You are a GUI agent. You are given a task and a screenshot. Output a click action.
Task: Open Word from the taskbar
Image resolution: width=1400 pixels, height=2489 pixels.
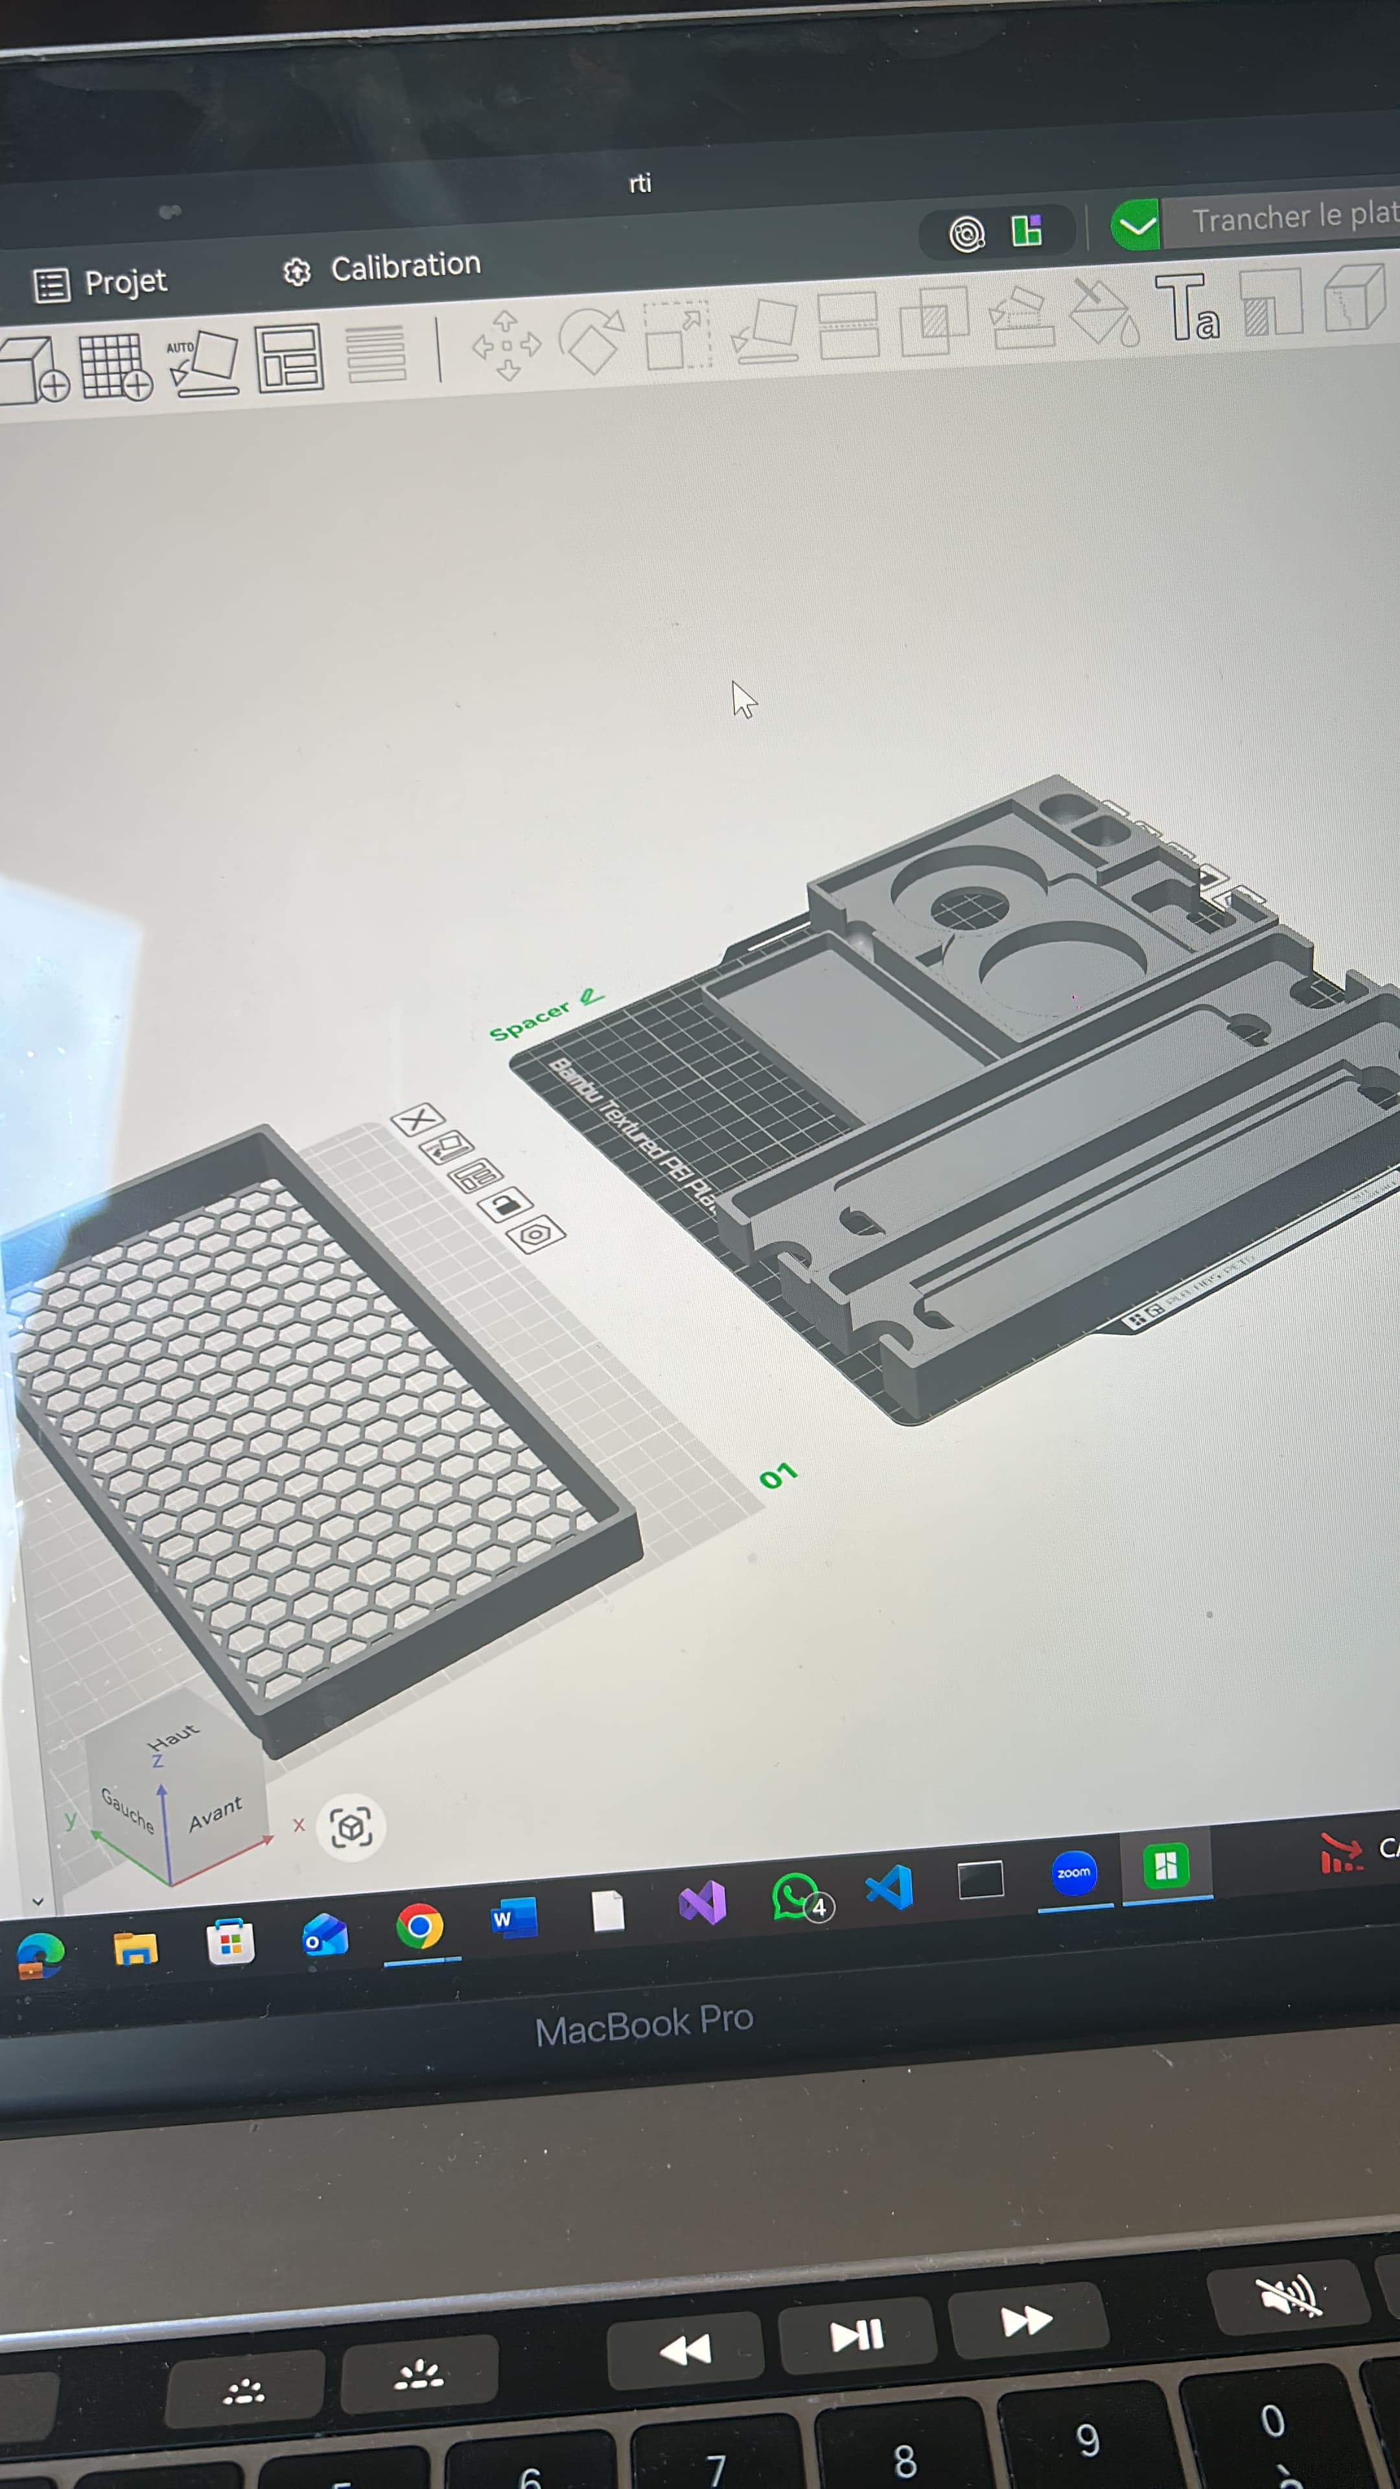click(513, 1919)
